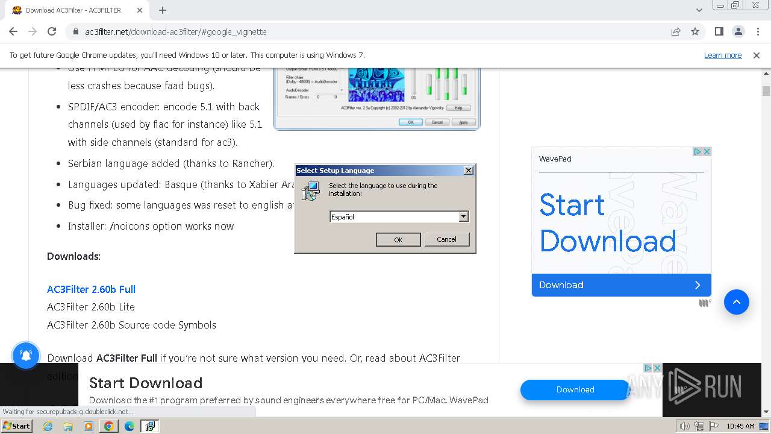The height and width of the screenshot is (434, 771).
Task: Click notification bell icon
Action: (x=26, y=356)
